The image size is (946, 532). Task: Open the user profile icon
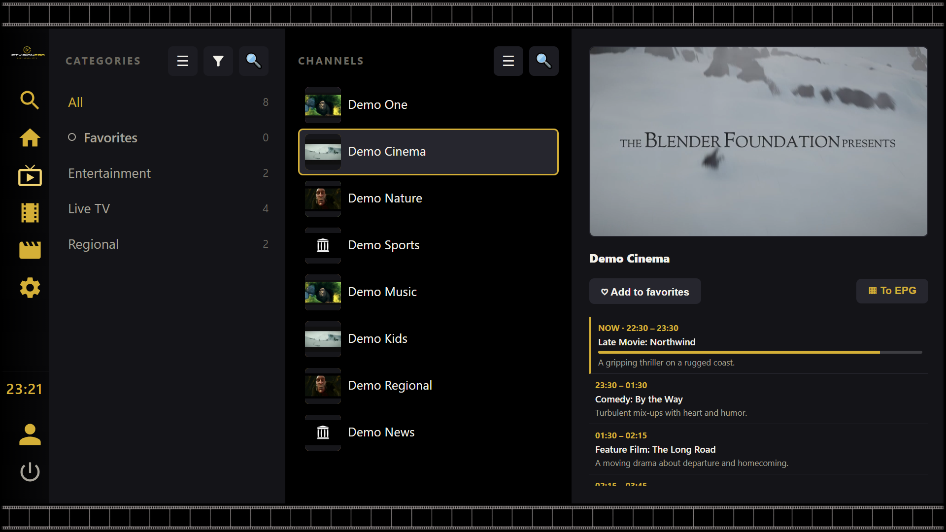(x=30, y=434)
